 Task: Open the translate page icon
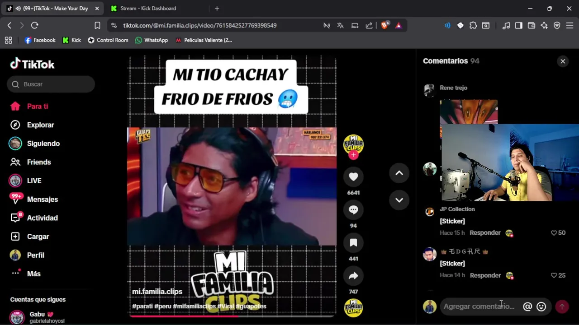click(340, 26)
